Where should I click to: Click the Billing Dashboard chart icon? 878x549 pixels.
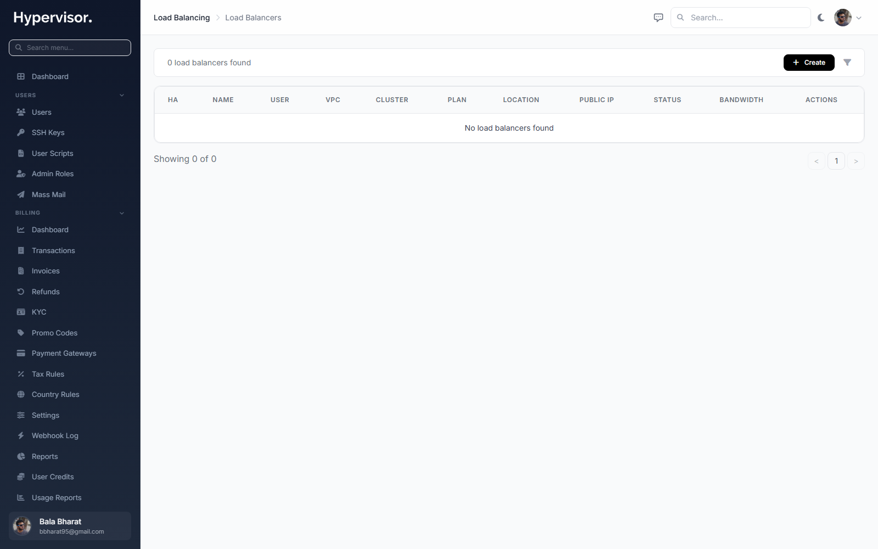(x=21, y=229)
